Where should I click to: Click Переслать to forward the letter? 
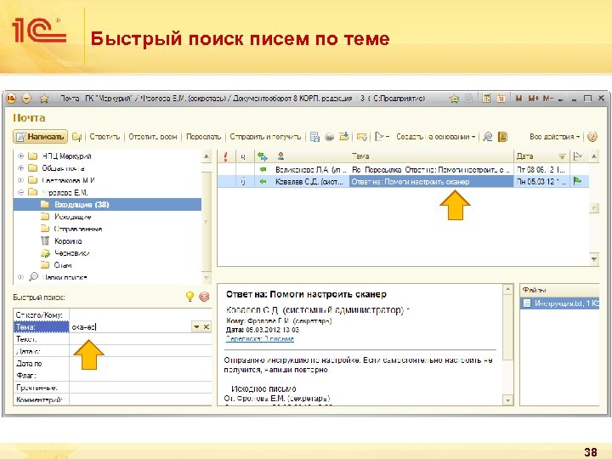click(203, 137)
